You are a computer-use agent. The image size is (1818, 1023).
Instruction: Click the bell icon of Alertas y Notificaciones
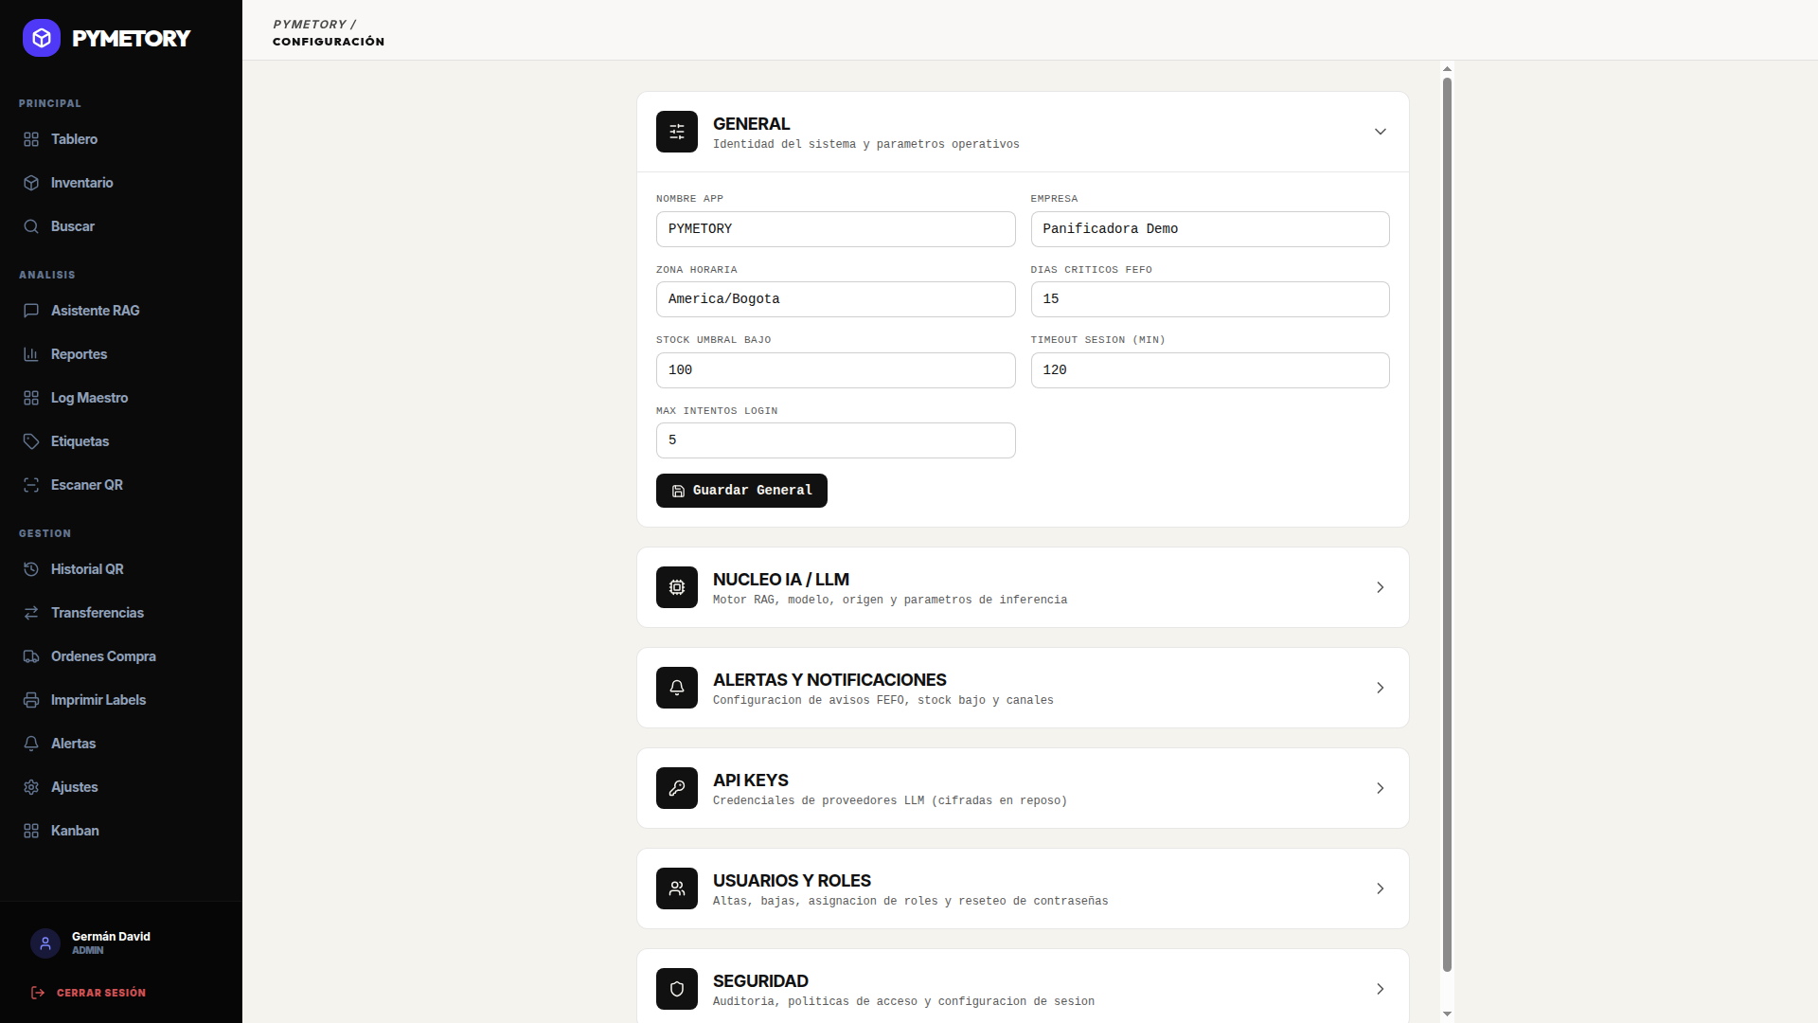[x=677, y=688]
